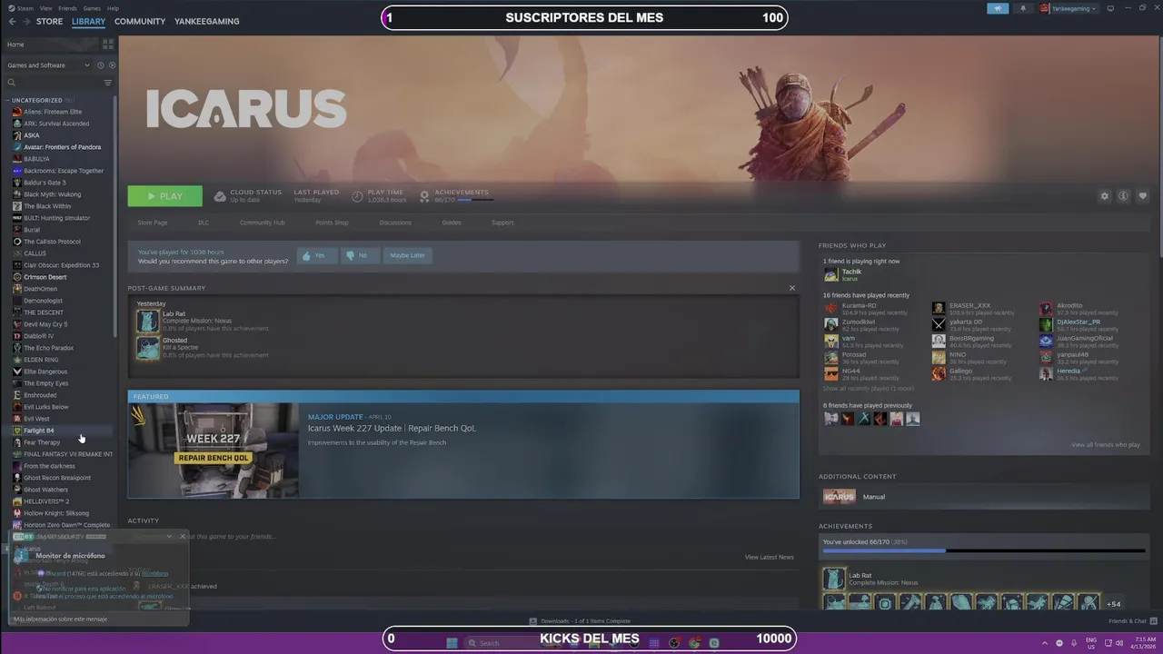Open the Downloads status bar entry
1163x654 pixels.
[x=581, y=621]
